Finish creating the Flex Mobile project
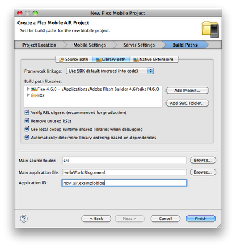Image resolution: width=236 pixels, height=248 pixels. click(x=201, y=219)
